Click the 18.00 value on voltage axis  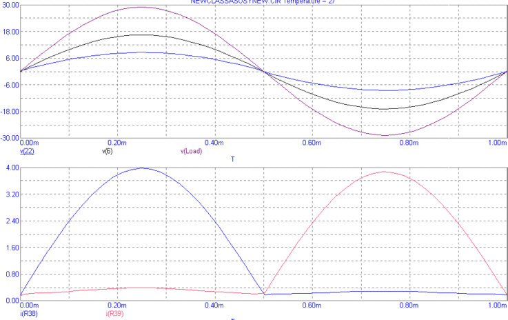click(x=11, y=32)
